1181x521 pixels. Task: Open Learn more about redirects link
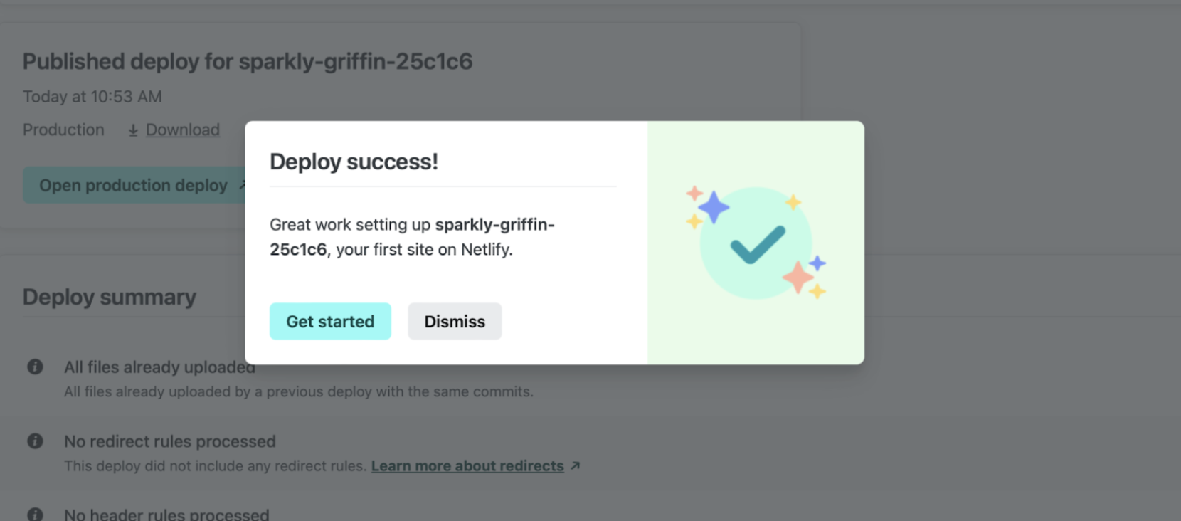(x=467, y=466)
